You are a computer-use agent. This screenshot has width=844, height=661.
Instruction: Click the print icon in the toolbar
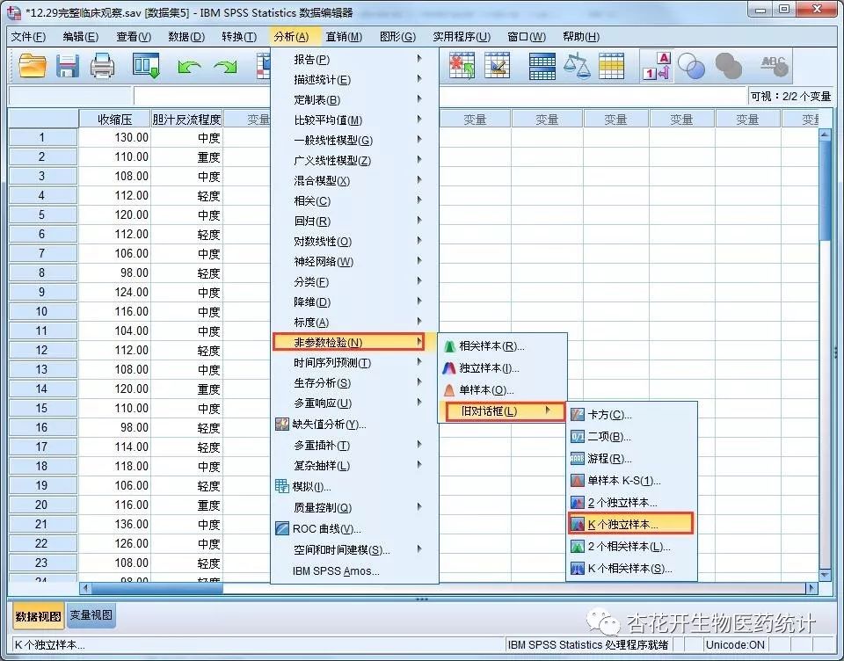(x=103, y=65)
